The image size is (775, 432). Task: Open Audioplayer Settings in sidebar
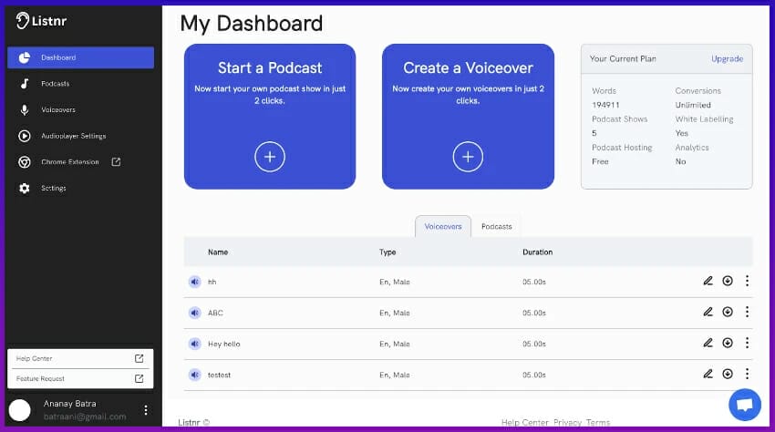[x=73, y=136]
